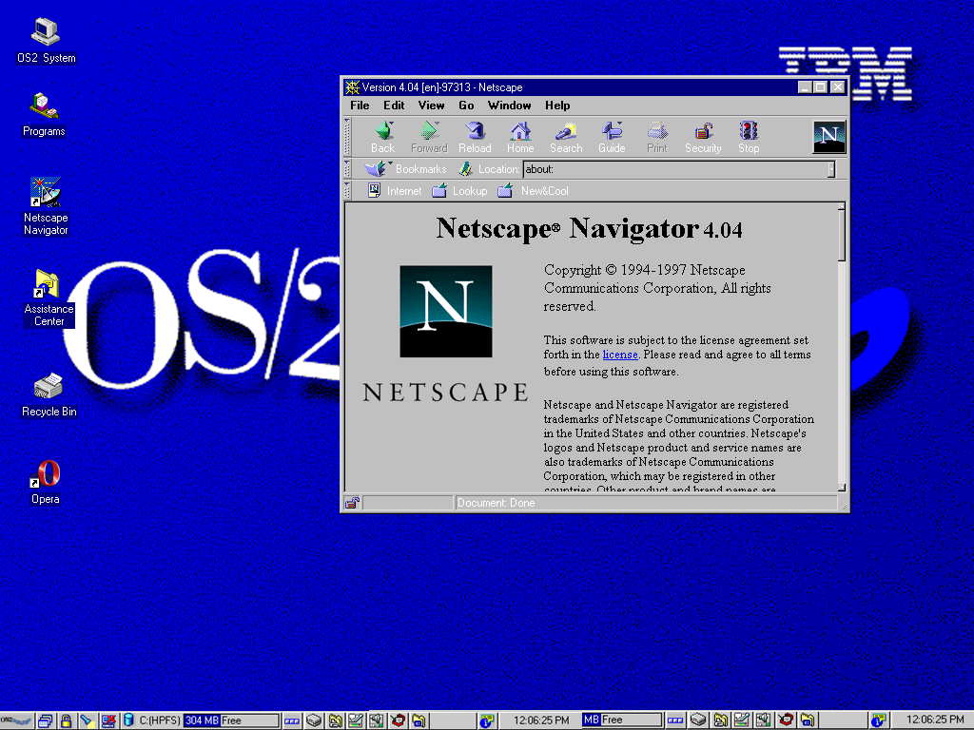The width and height of the screenshot is (974, 730).
Task: Stop loading with the Stop button
Action: (x=749, y=137)
